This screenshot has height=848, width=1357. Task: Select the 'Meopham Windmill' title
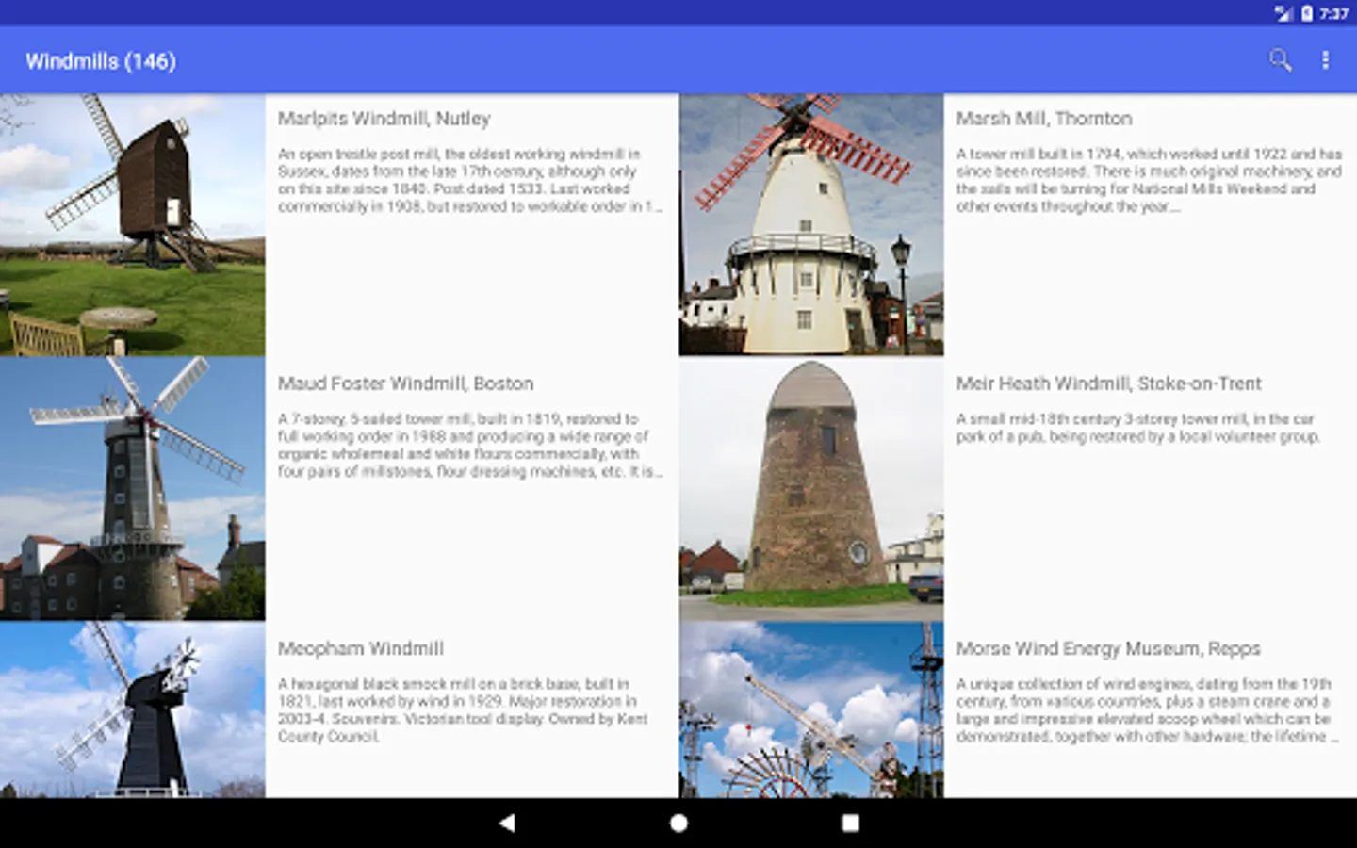(x=360, y=648)
